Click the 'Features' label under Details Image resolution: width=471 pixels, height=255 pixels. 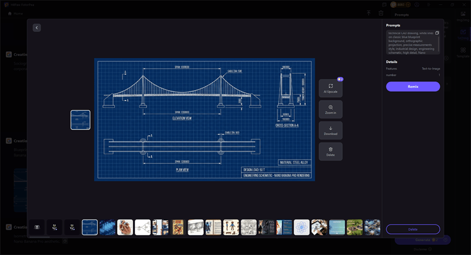[392, 69]
